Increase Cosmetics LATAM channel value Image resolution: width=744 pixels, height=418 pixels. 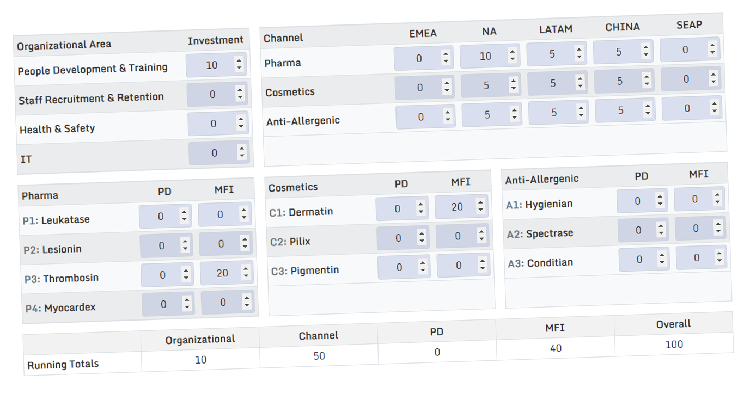click(580, 79)
